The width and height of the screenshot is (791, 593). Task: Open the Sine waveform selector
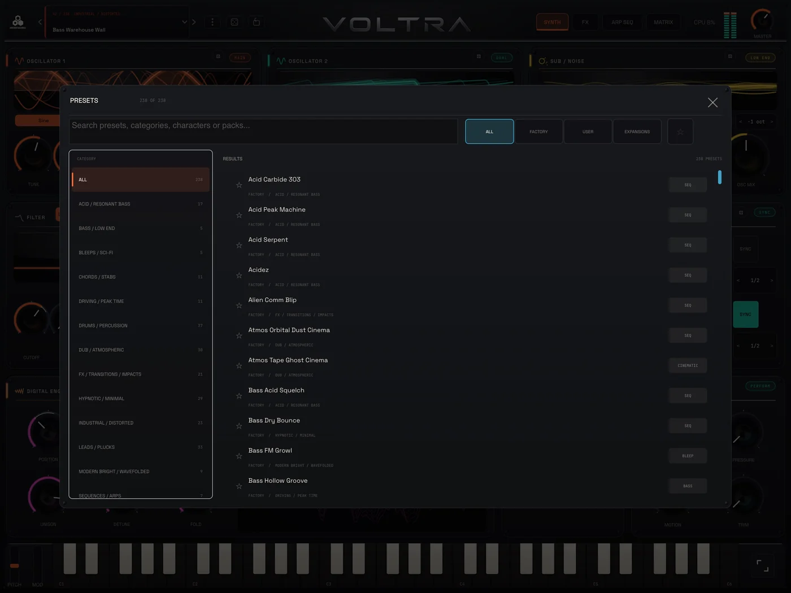point(38,120)
